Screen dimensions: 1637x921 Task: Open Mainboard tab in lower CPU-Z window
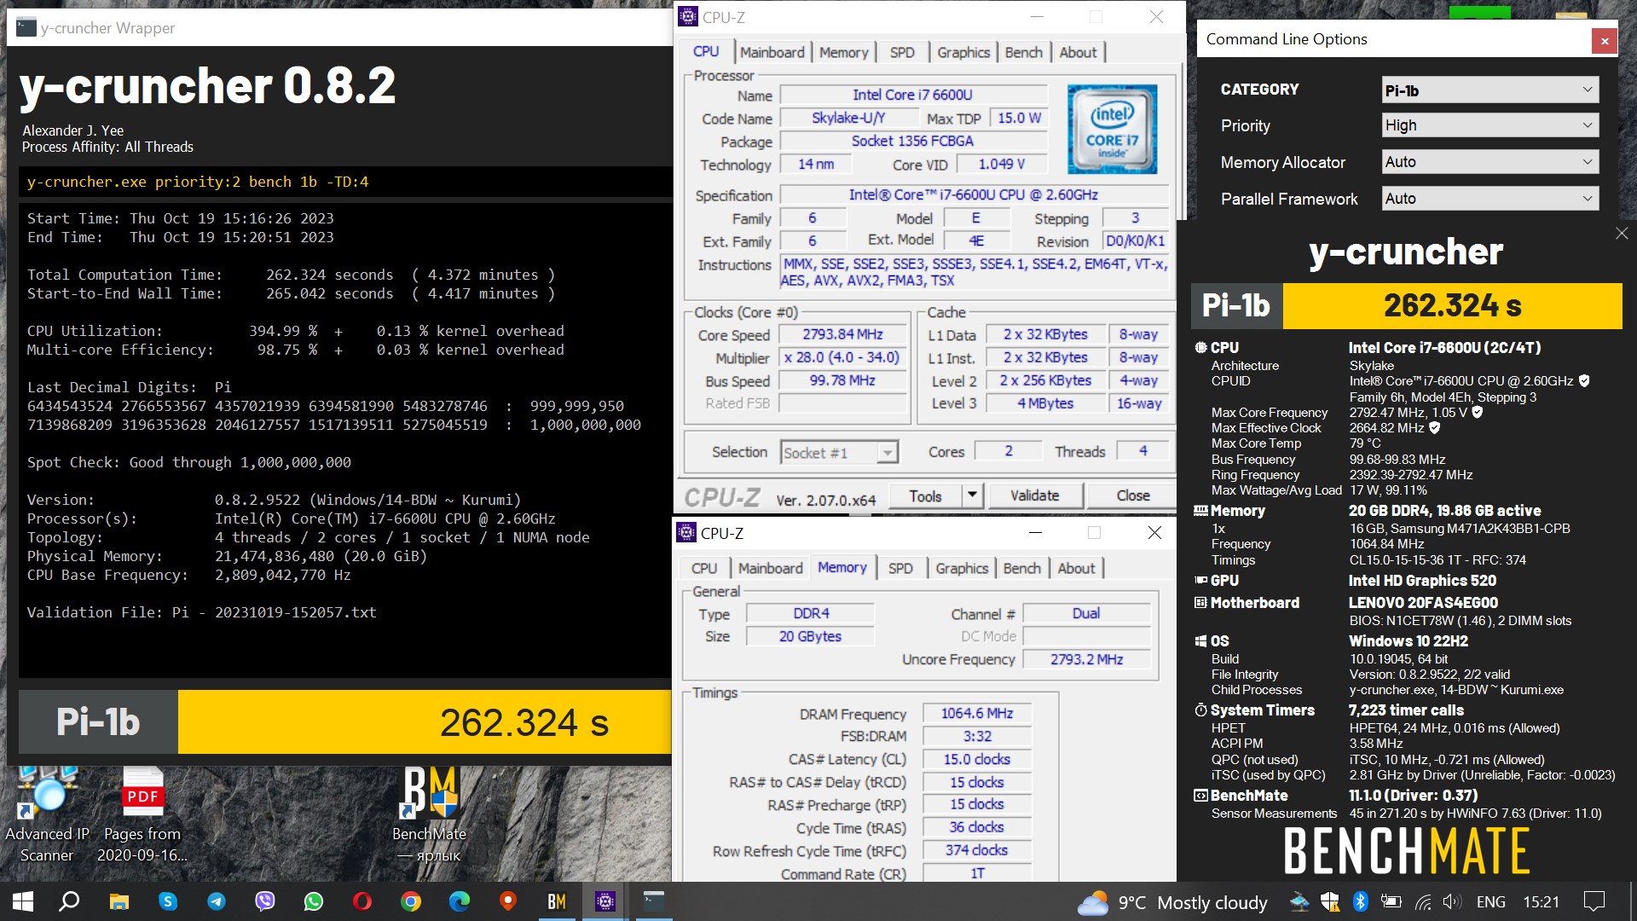pos(770,568)
